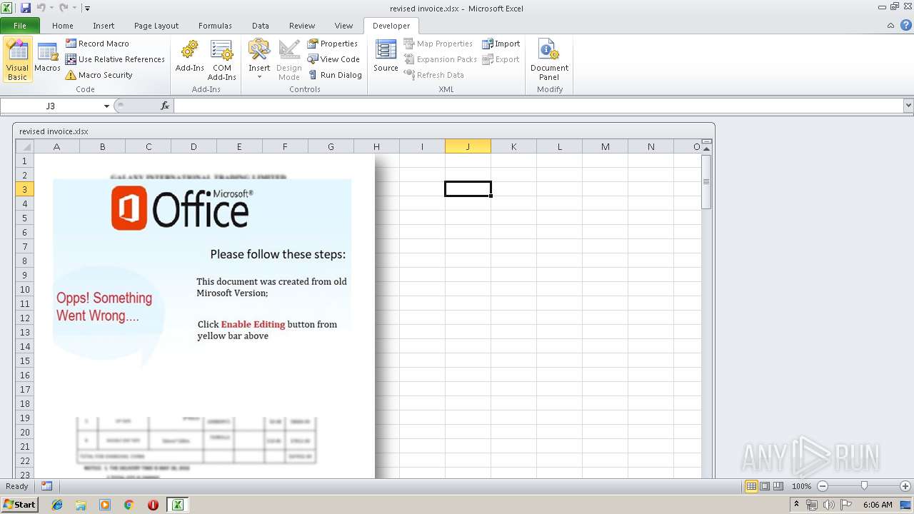Switch to Normal view
This screenshot has width=914, height=514.
(751, 486)
